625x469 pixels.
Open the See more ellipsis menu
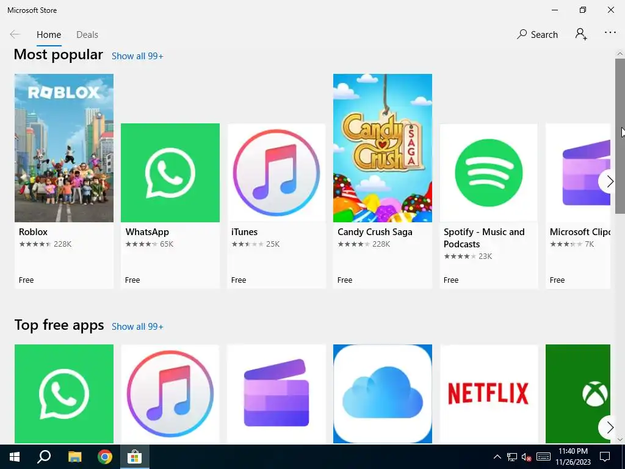pyautogui.click(x=610, y=33)
